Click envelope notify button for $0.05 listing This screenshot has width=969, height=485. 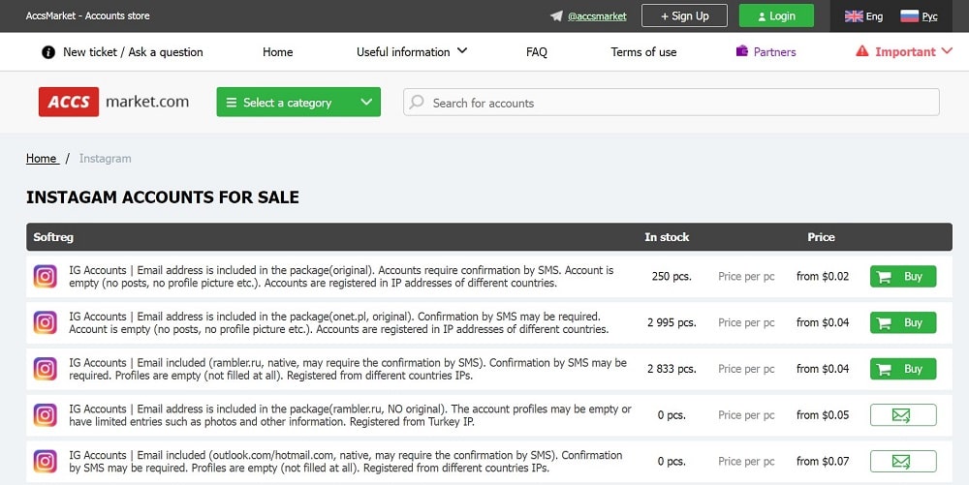[x=903, y=415]
